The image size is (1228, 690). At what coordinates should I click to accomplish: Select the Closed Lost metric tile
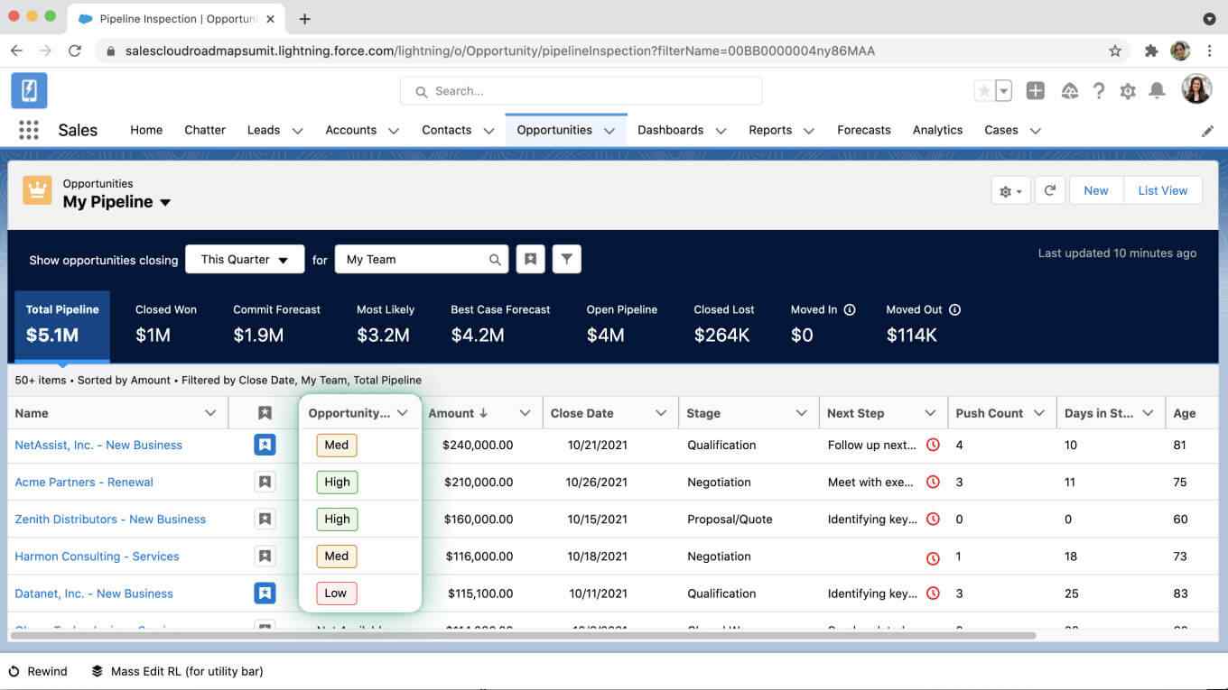click(x=723, y=324)
